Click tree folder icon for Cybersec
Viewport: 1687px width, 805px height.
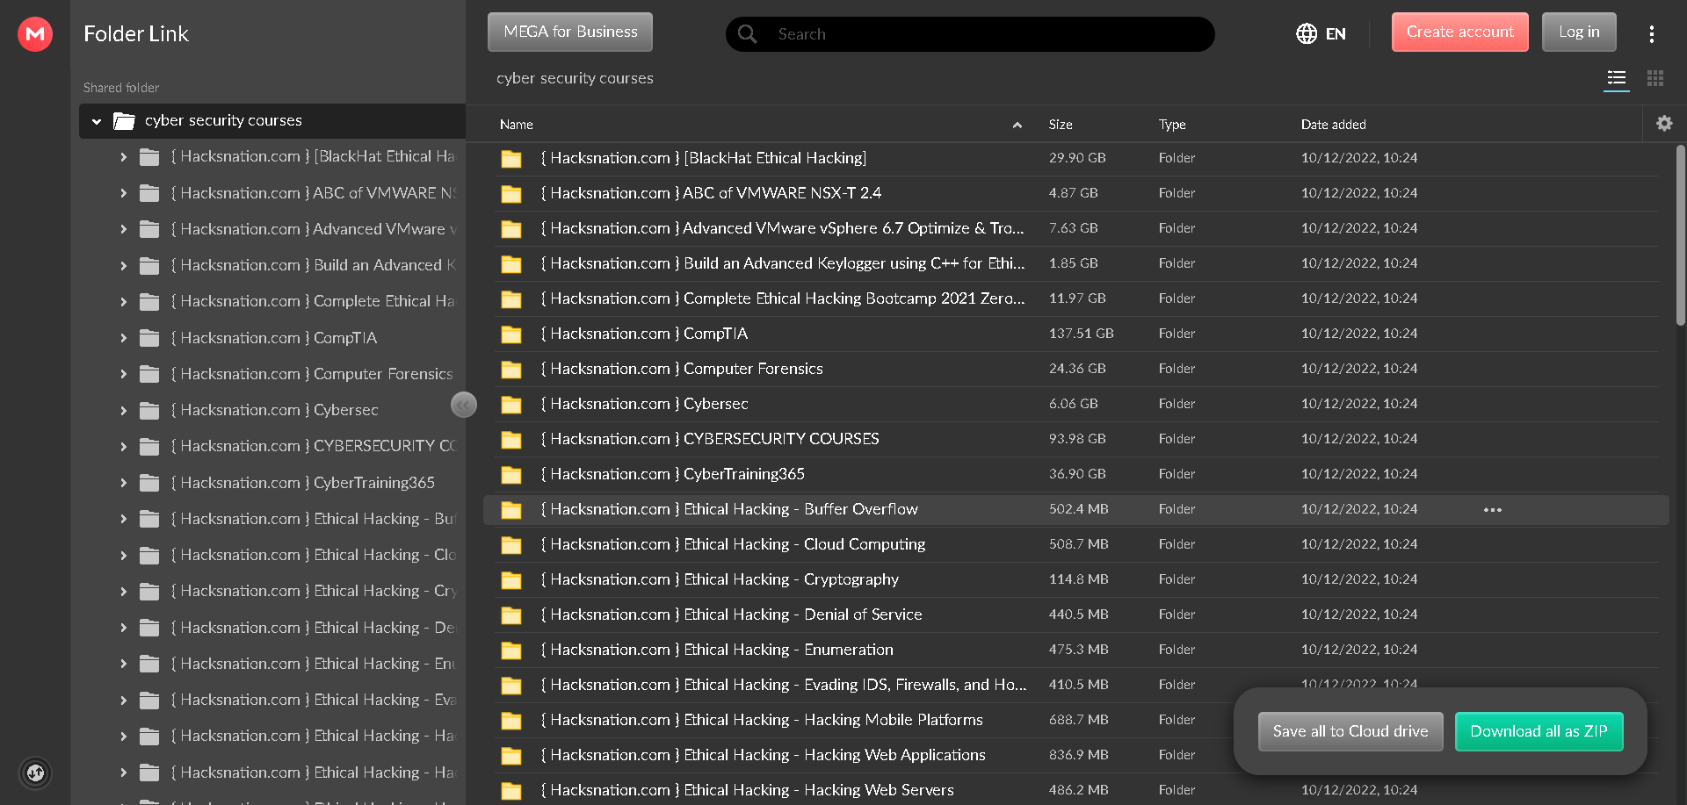click(150, 410)
